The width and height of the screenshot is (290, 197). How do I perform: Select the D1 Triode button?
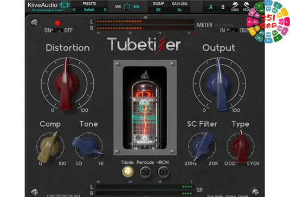pos(127,171)
